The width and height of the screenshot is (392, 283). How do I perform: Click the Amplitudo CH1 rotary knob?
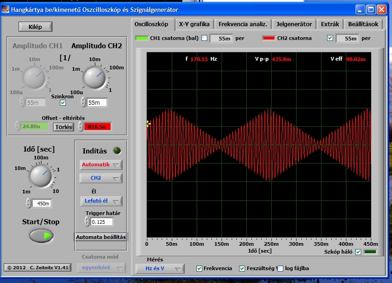34,78
